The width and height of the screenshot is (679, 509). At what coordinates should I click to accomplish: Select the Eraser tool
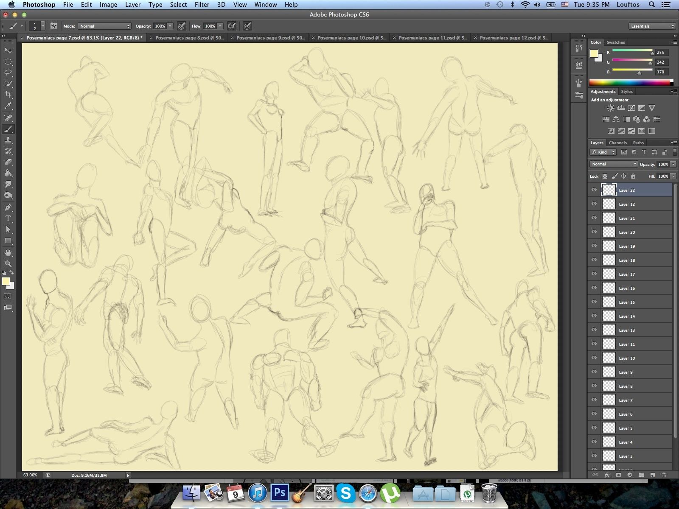[x=8, y=162]
